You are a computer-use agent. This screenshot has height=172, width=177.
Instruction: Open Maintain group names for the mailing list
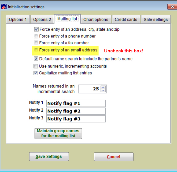click(x=58, y=134)
